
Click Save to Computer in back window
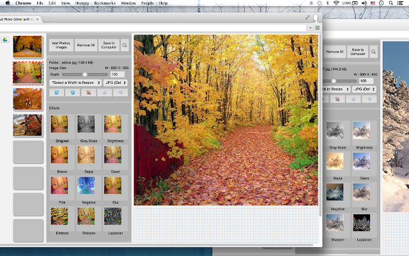click(358, 52)
